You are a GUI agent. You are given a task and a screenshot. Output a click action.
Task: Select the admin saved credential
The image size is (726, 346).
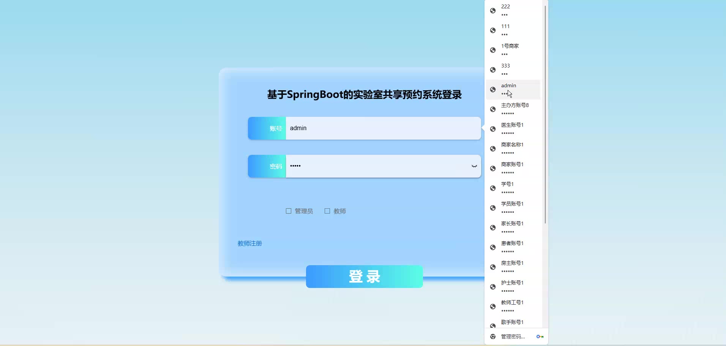[513, 90]
